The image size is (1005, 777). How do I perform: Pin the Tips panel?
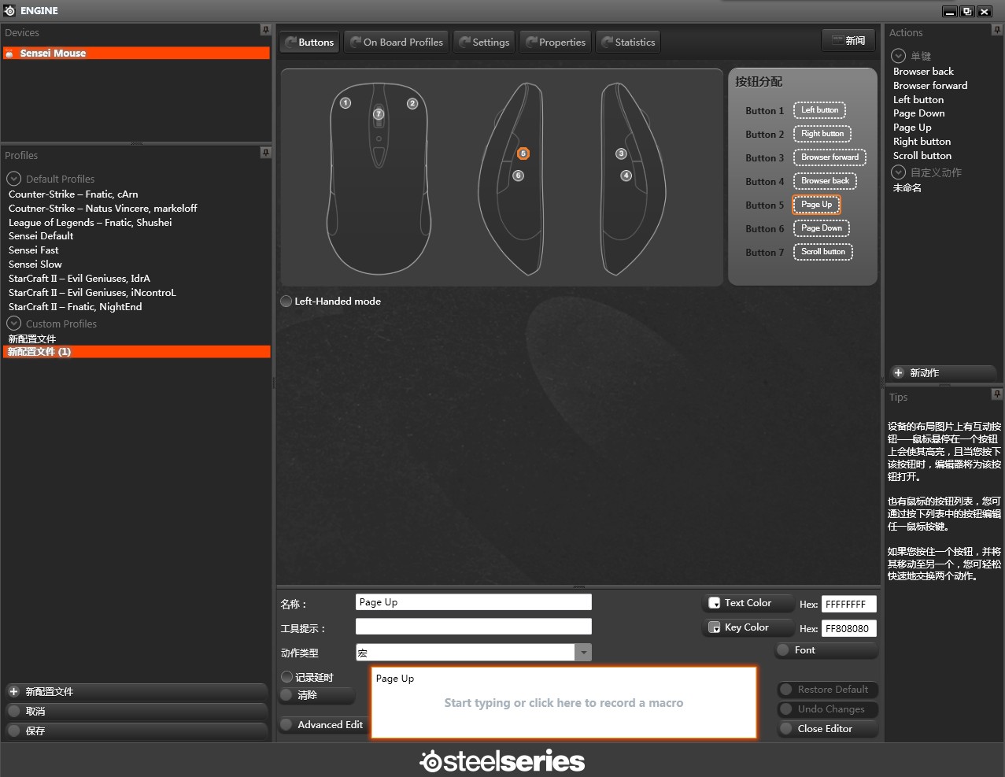point(997,394)
